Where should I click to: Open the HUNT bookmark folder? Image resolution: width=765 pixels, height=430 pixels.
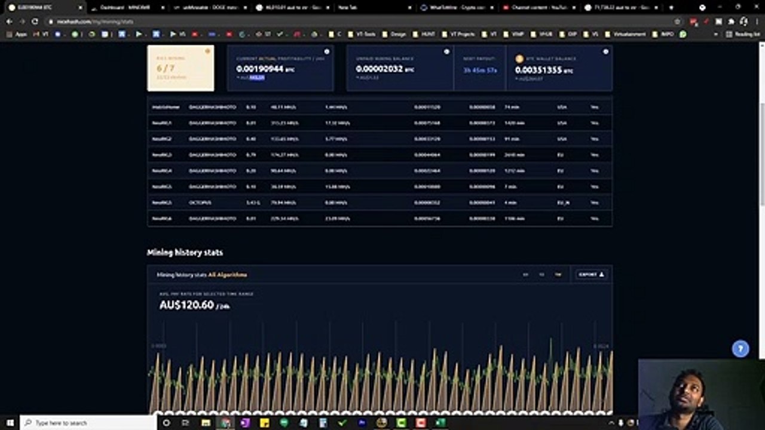pos(424,34)
